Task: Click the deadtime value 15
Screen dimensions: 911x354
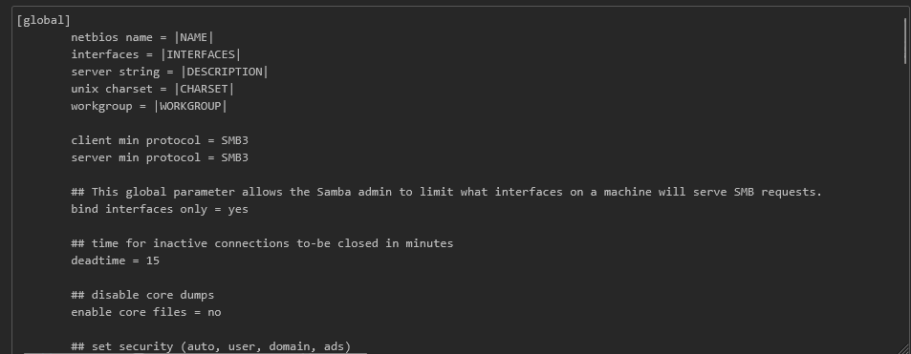Action: click(x=153, y=260)
